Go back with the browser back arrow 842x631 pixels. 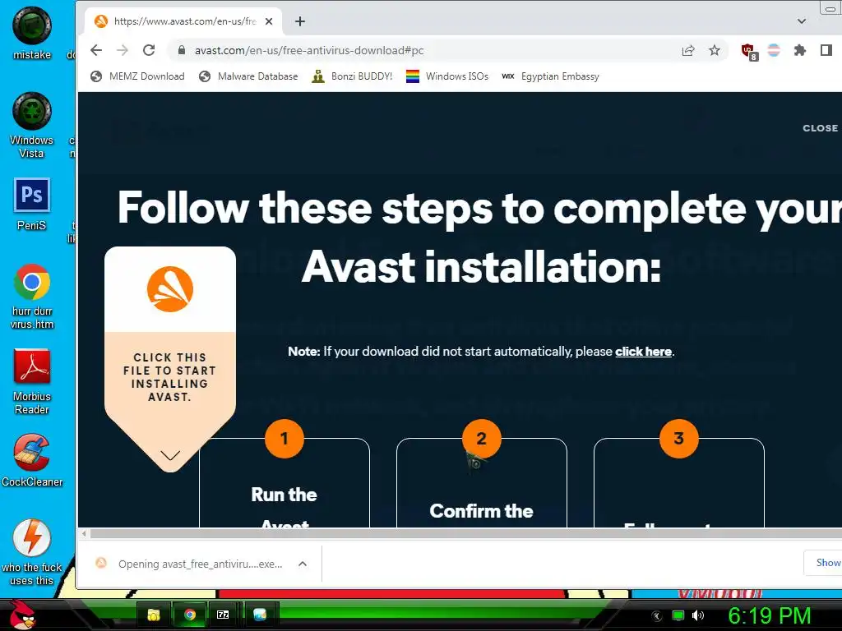(x=96, y=50)
